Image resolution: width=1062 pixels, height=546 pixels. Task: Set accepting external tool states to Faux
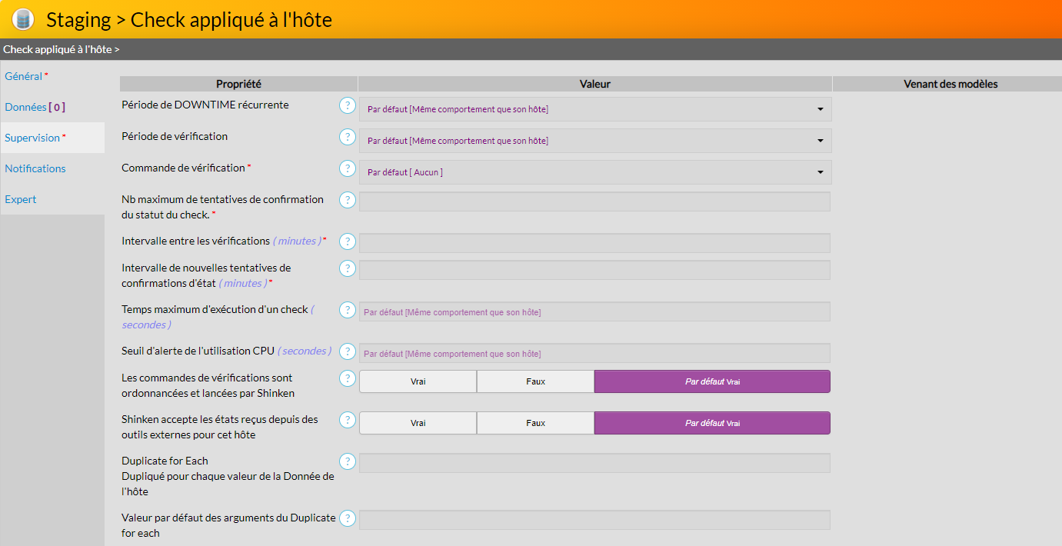pyautogui.click(x=535, y=423)
